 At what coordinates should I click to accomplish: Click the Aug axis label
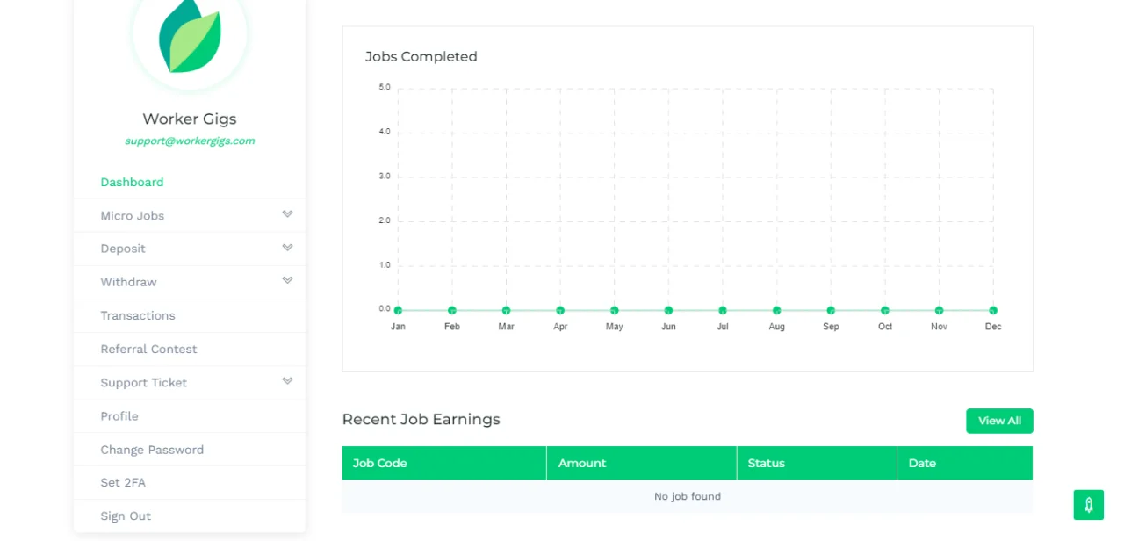[776, 327]
